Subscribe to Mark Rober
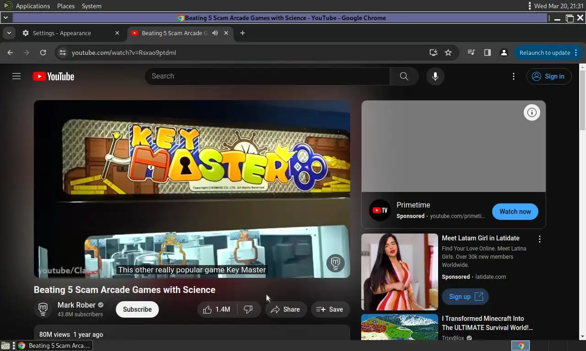586x351 pixels. pos(137,309)
